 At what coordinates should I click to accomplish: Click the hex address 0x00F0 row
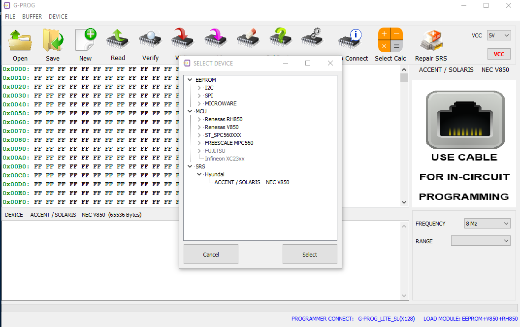point(16,202)
